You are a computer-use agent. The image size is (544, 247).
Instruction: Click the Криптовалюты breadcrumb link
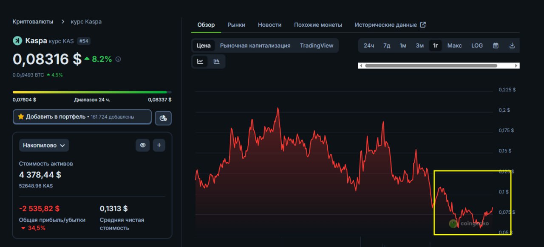[x=33, y=21]
